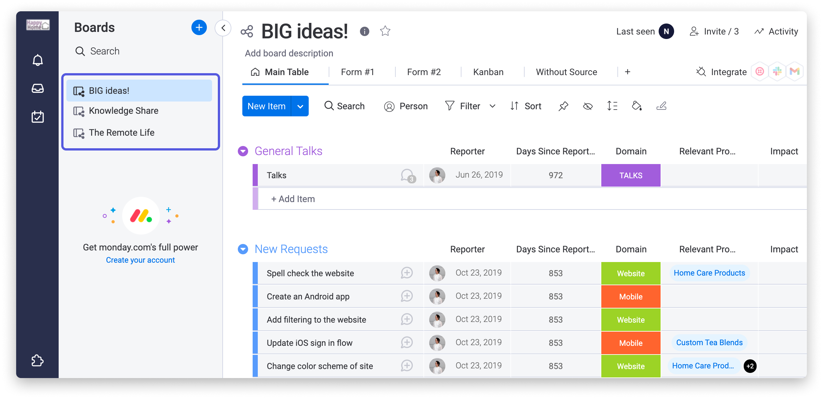Open the Without Source tab
The width and height of the screenshot is (823, 399).
pyautogui.click(x=566, y=72)
